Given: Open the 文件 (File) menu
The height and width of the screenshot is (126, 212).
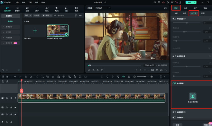Looking at the screenshot, I should [x=17, y=2].
